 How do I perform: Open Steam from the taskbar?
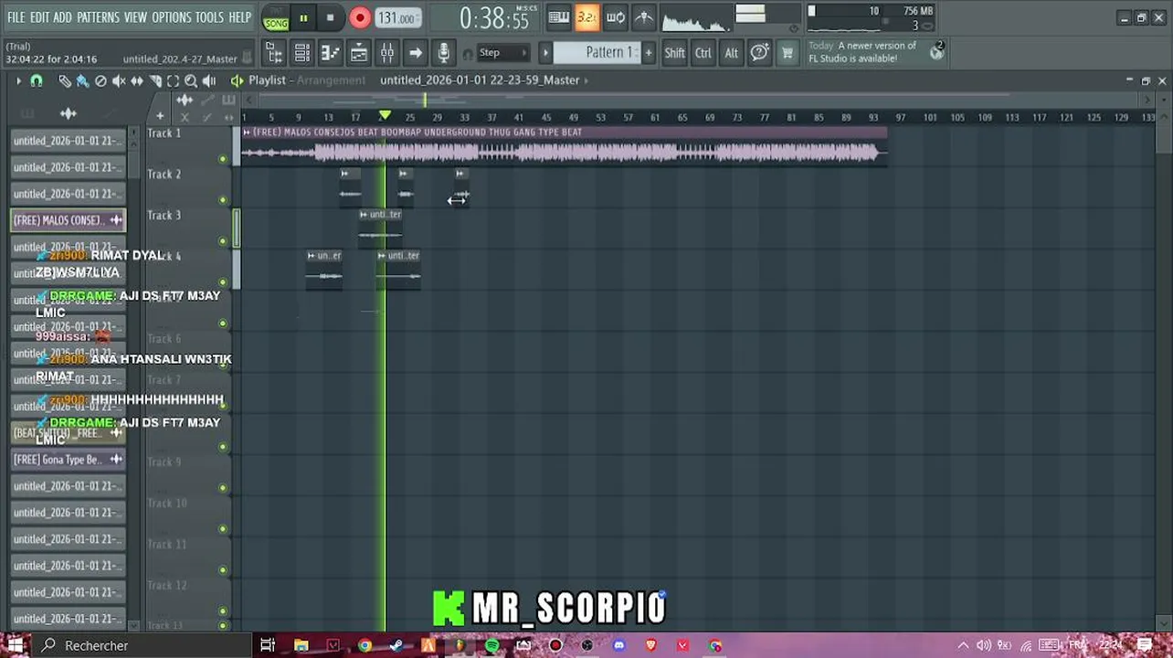(x=396, y=645)
